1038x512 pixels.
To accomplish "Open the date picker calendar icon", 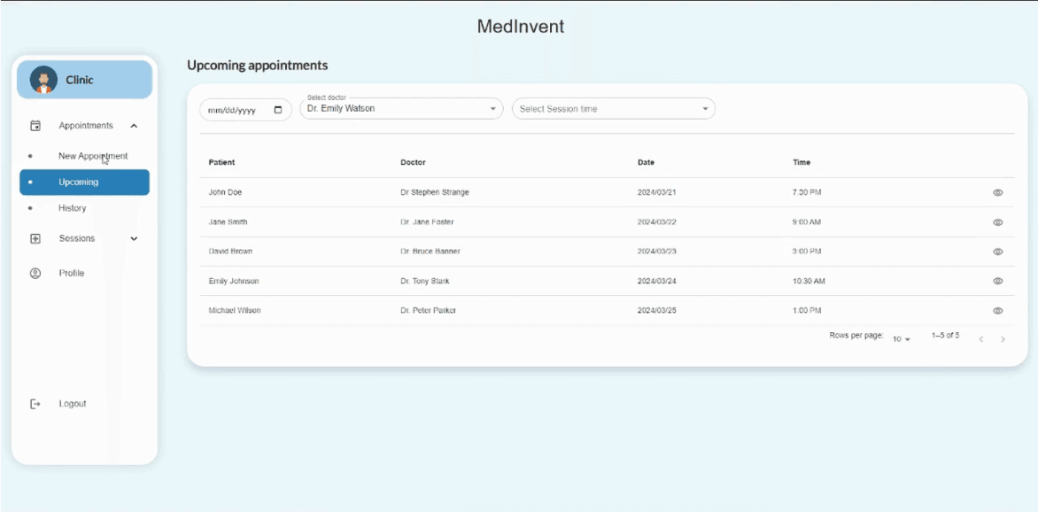I will [277, 109].
